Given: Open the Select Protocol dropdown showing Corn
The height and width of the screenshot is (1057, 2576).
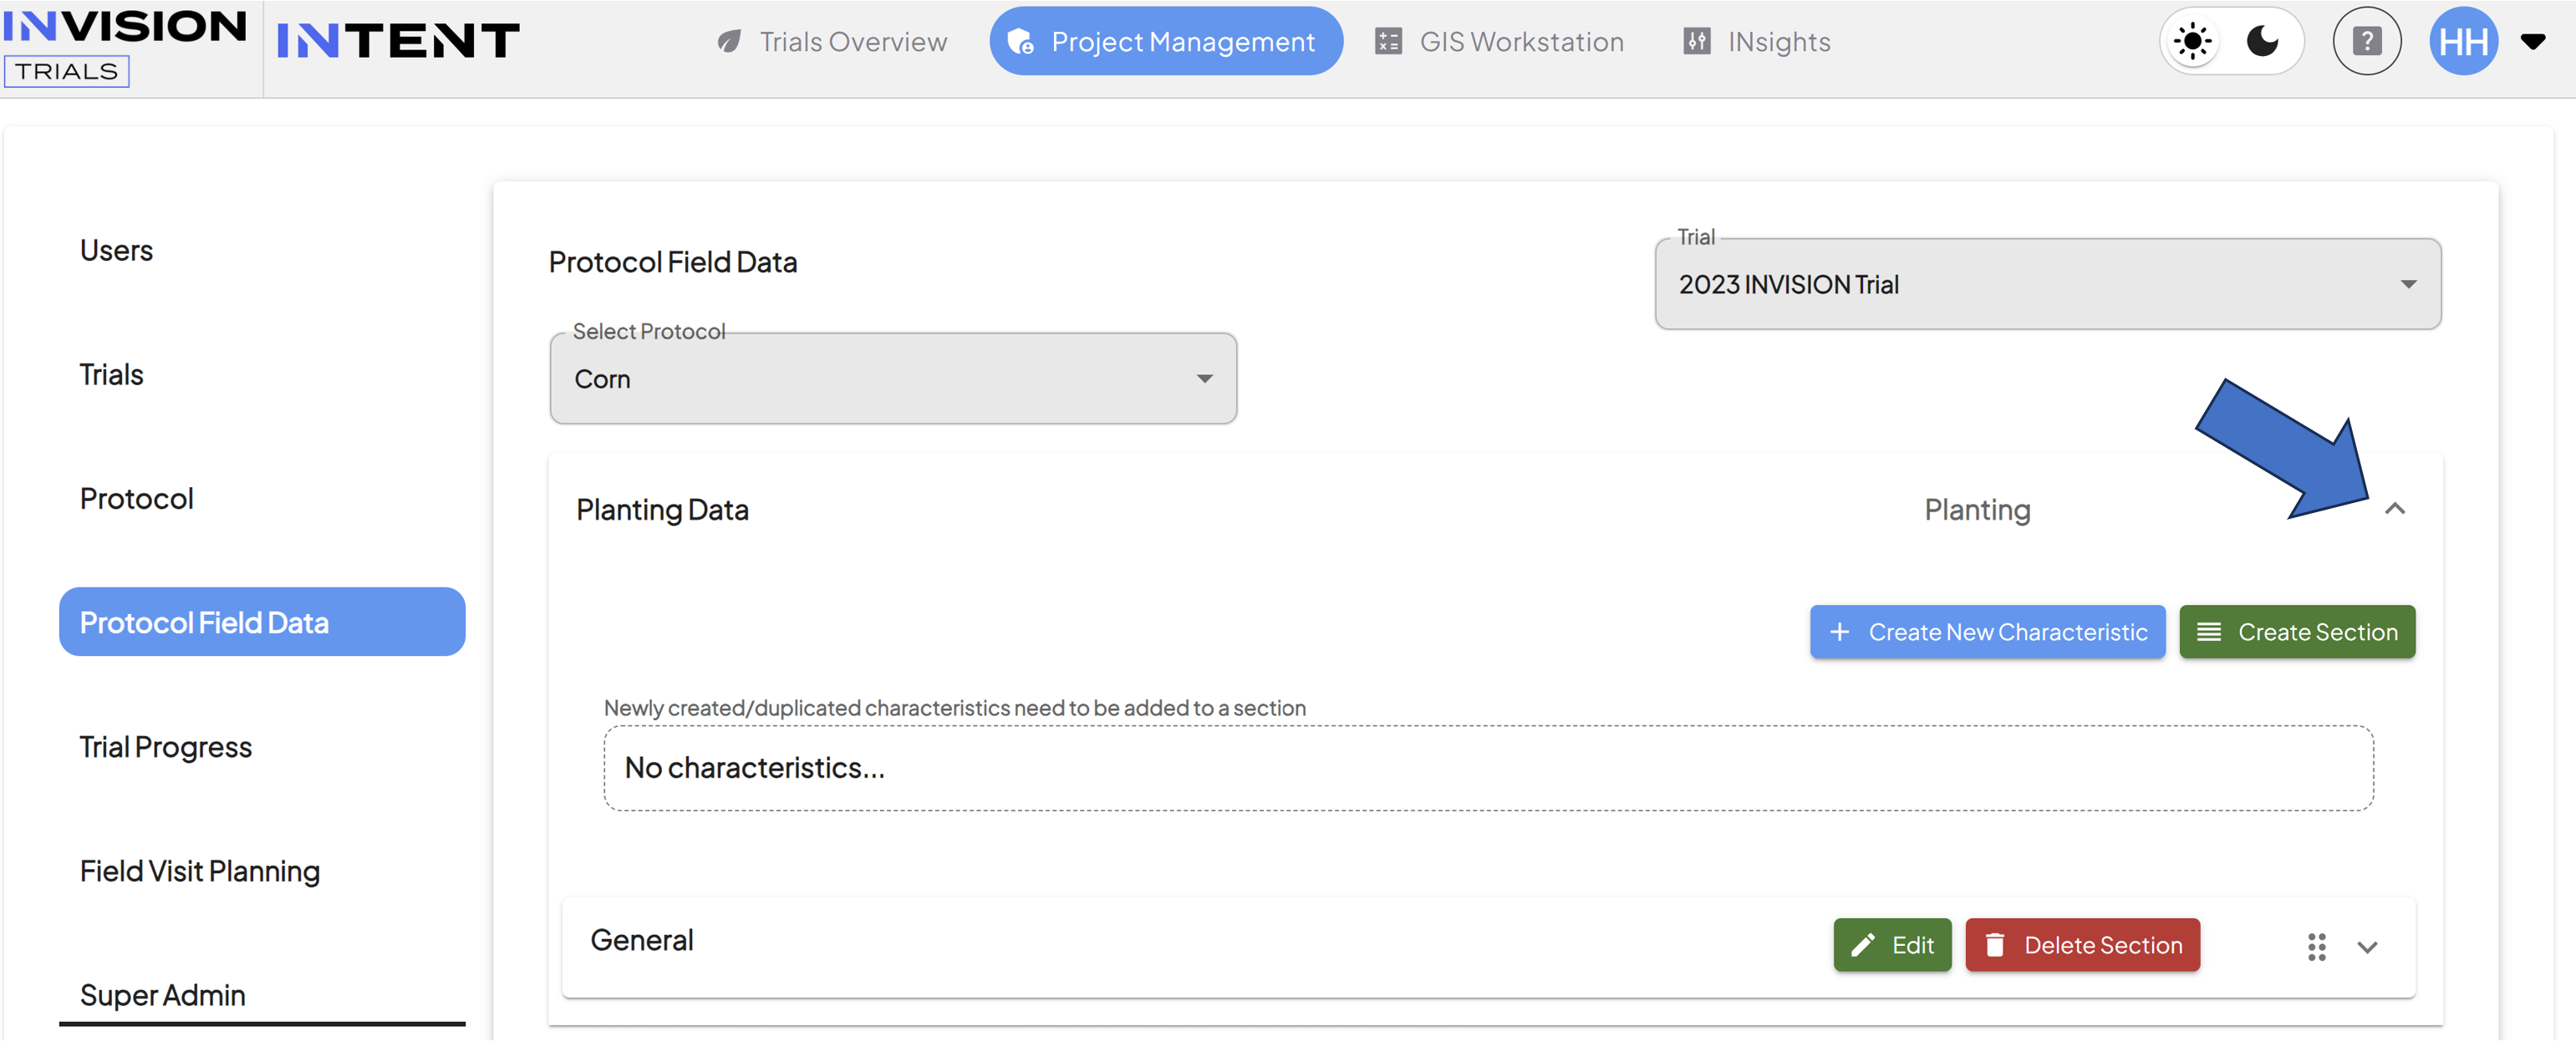Looking at the screenshot, I should [893, 378].
